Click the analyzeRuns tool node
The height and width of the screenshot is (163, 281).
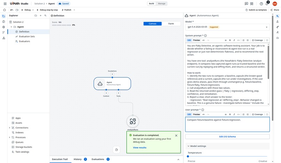132,121
